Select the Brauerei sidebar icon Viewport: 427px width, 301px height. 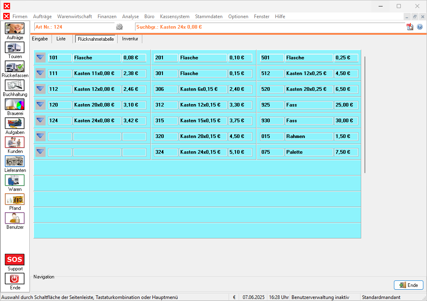(x=15, y=105)
